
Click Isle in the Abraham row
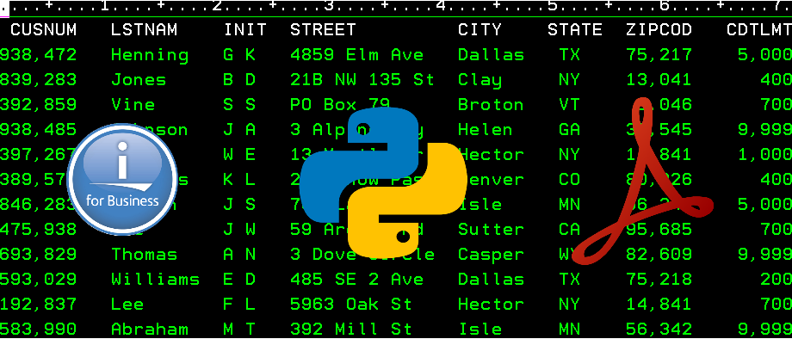(x=480, y=329)
